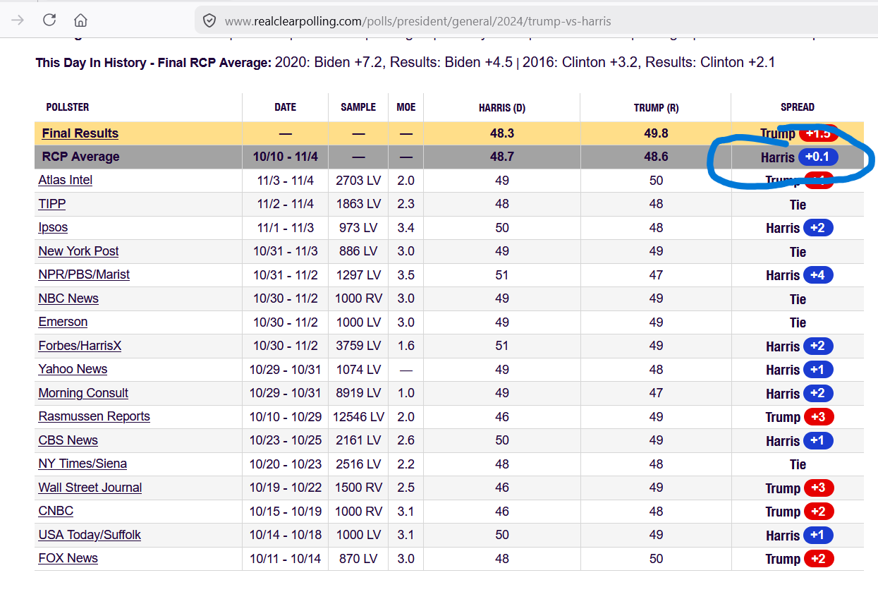The image size is (878, 616).
Task: Open the Atlas Intel poll link
Action: pyautogui.click(x=66, y=180)
